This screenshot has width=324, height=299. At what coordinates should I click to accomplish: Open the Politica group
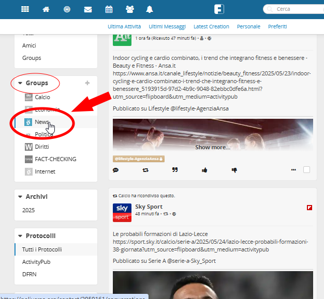44,134
